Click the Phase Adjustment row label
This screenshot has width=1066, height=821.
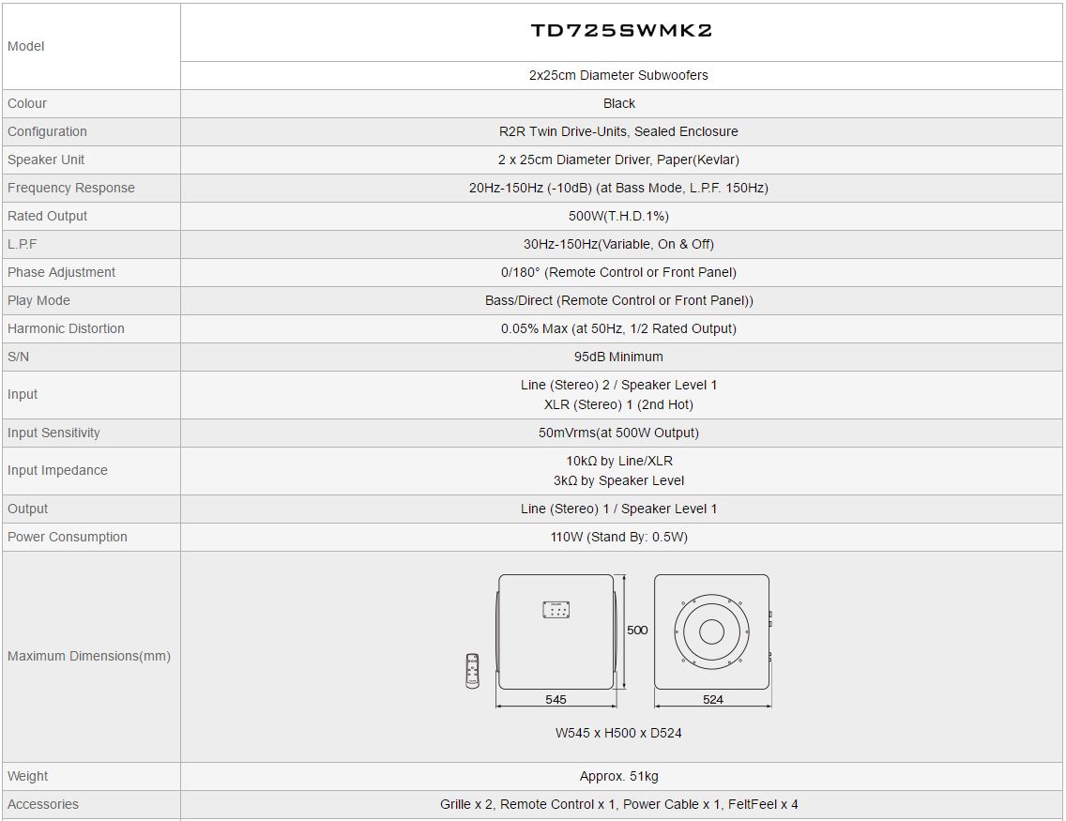point(61,272)
